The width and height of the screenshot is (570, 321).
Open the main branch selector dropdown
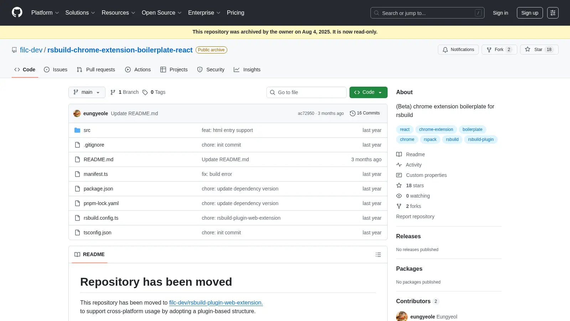pyautogui.click(x=87, y=92)
